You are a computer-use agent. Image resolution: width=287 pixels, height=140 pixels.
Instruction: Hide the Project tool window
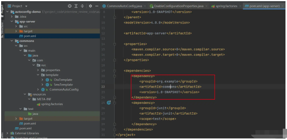(97, 6)
